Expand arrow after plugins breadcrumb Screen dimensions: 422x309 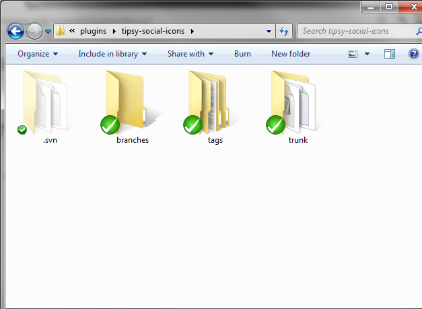[114, 31]
